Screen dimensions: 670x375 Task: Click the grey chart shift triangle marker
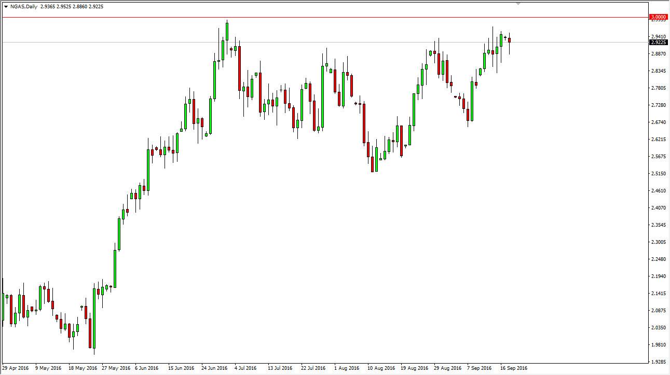(x=517, y=4)
